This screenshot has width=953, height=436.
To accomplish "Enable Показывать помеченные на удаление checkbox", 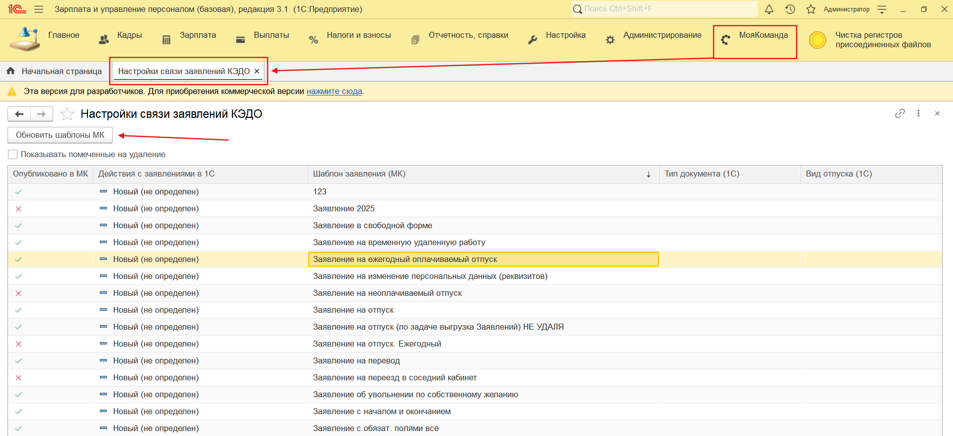I will pyautogui.click(x=13, y=155).
